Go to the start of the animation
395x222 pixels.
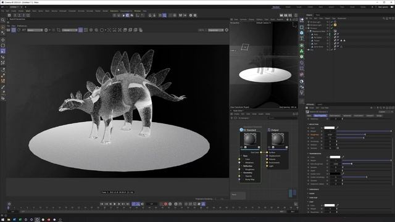point(102,204)
